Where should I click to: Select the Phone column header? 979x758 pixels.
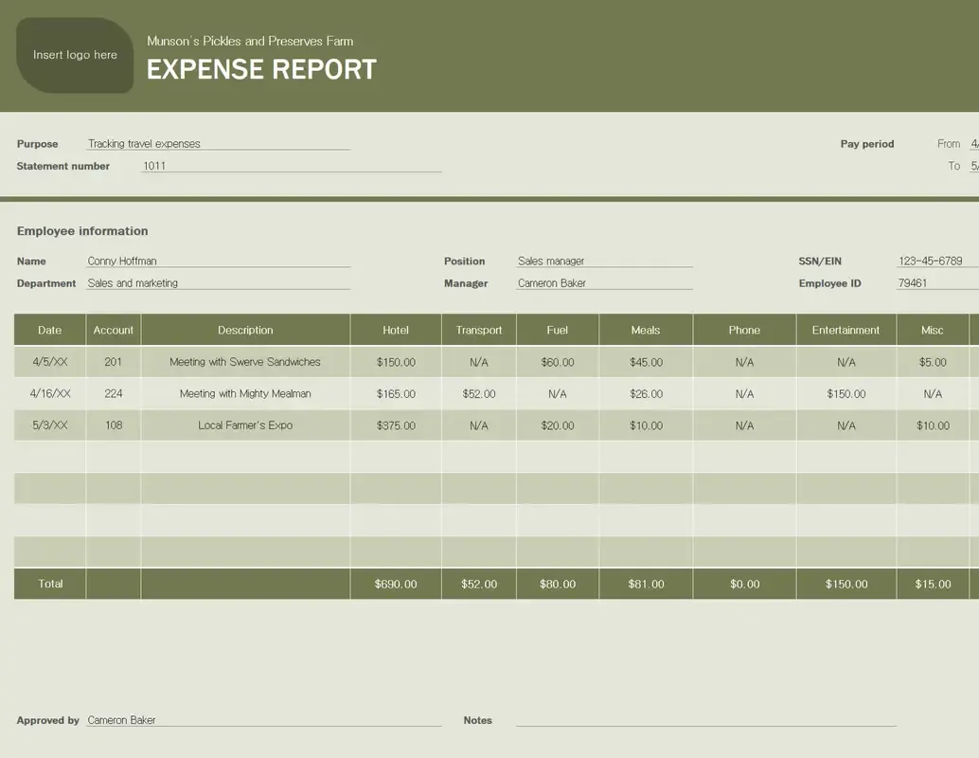point(744,330)
